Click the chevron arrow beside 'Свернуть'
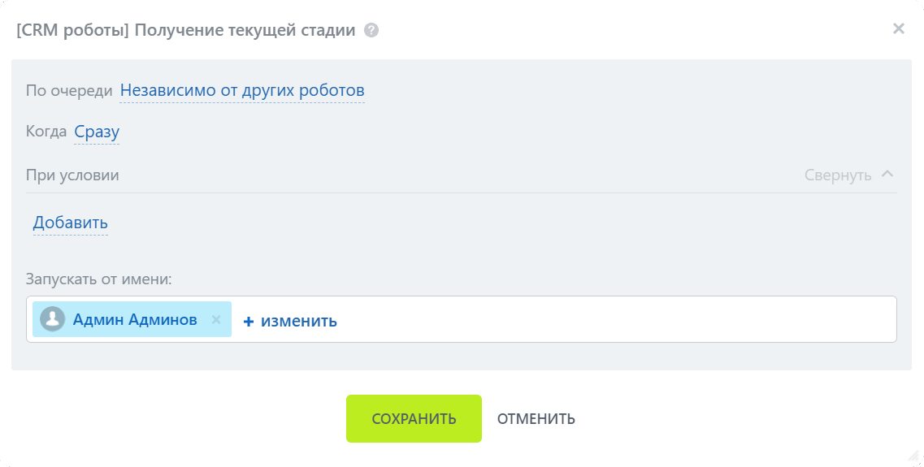Screen dimensions: 924x467 click(887, 174)
